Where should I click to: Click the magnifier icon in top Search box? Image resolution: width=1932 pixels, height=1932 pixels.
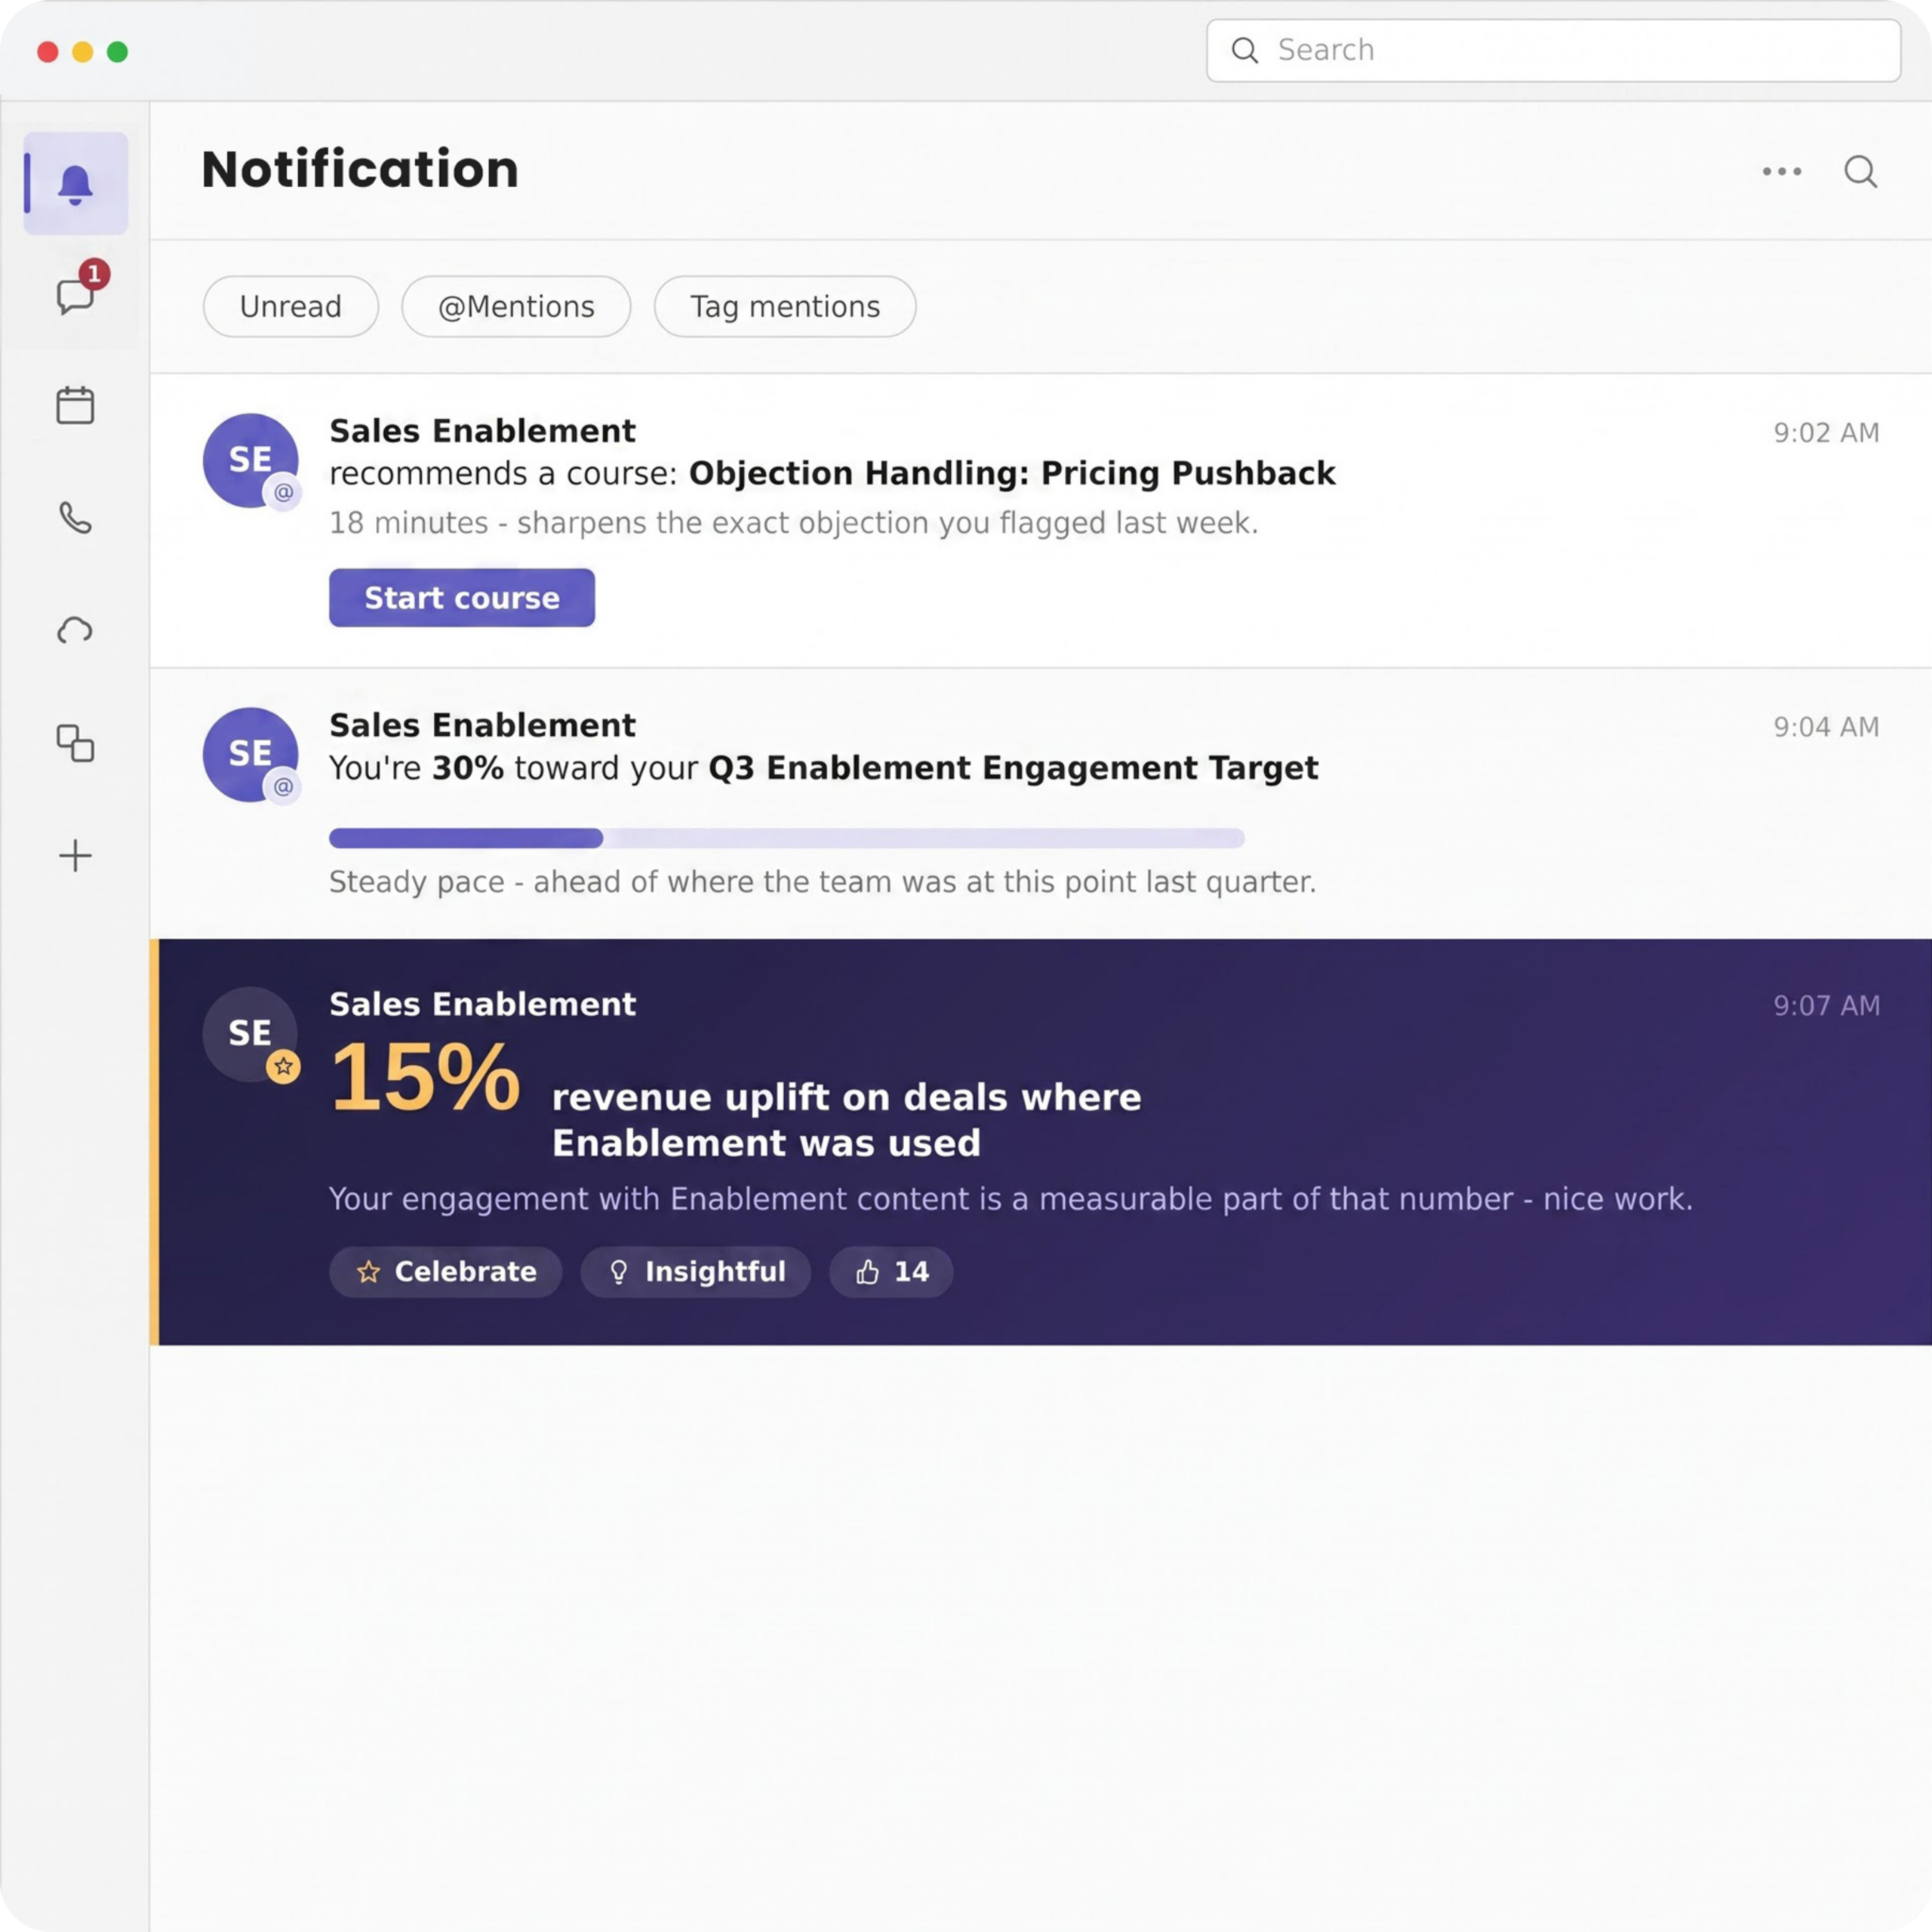(1245, 50)
